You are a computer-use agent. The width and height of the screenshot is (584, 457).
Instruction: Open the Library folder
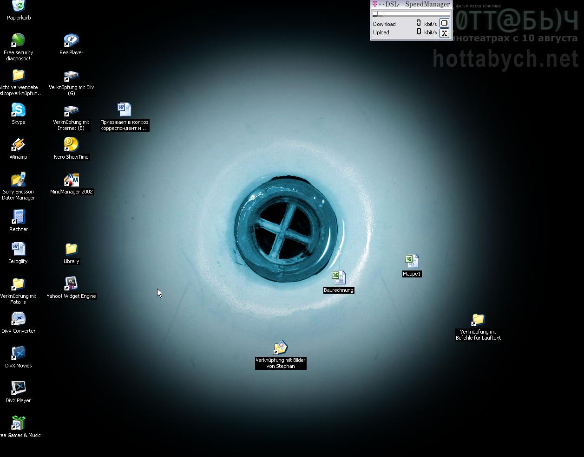click(71, 249)
